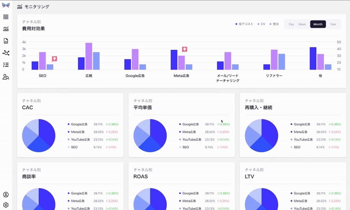Switch chart range to Year
The height and width of the screenshot is (210, 350).
333,24
